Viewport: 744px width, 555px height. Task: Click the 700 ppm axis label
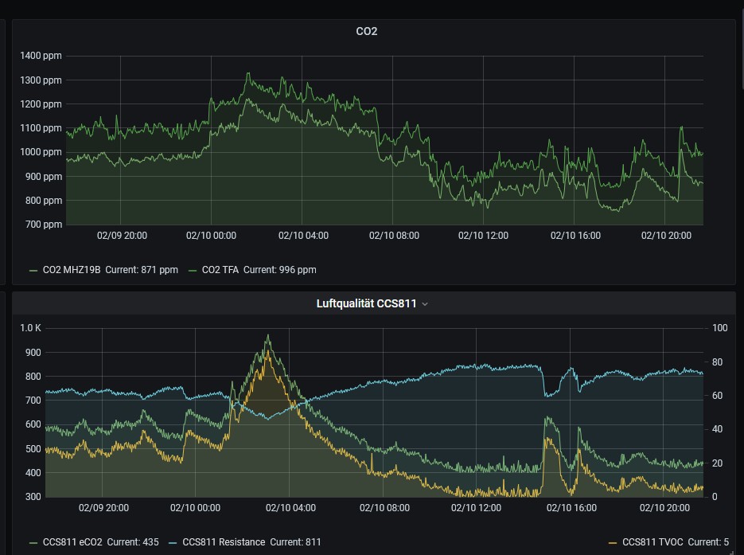[x=43, y=224]
